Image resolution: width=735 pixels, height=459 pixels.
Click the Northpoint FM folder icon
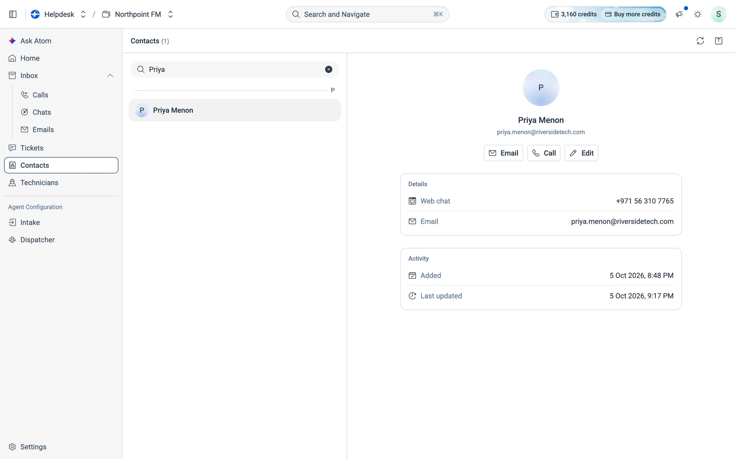point(106,14)
